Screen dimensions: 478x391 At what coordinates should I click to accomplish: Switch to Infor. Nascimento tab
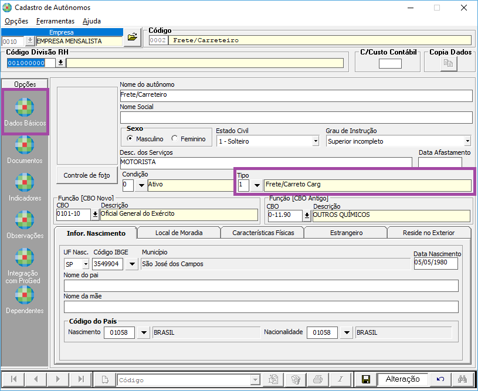tap(96, 233)
